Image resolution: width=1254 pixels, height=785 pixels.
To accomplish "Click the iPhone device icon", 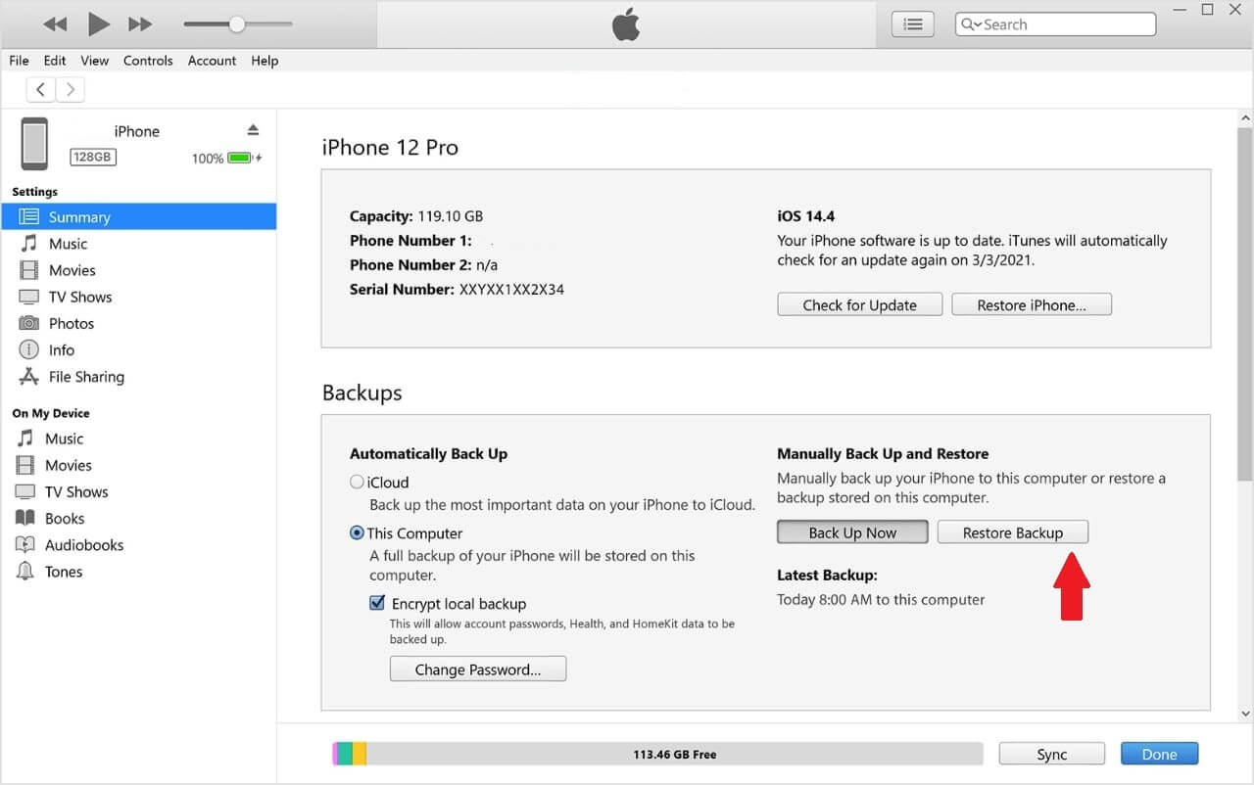I will [34, 143].
